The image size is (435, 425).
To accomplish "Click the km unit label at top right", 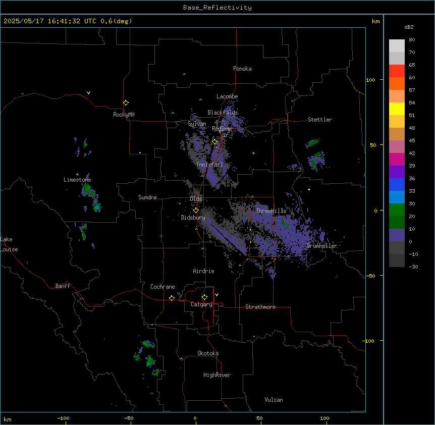I will pyautogui.click(x=376, y=21).
